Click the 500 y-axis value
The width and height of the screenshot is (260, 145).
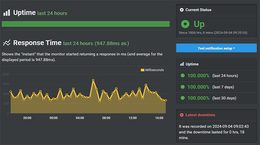click(x=6, y=104)
